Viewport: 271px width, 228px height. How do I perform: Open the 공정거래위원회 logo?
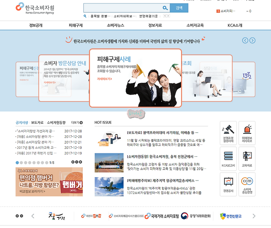[x=196, y=216]
